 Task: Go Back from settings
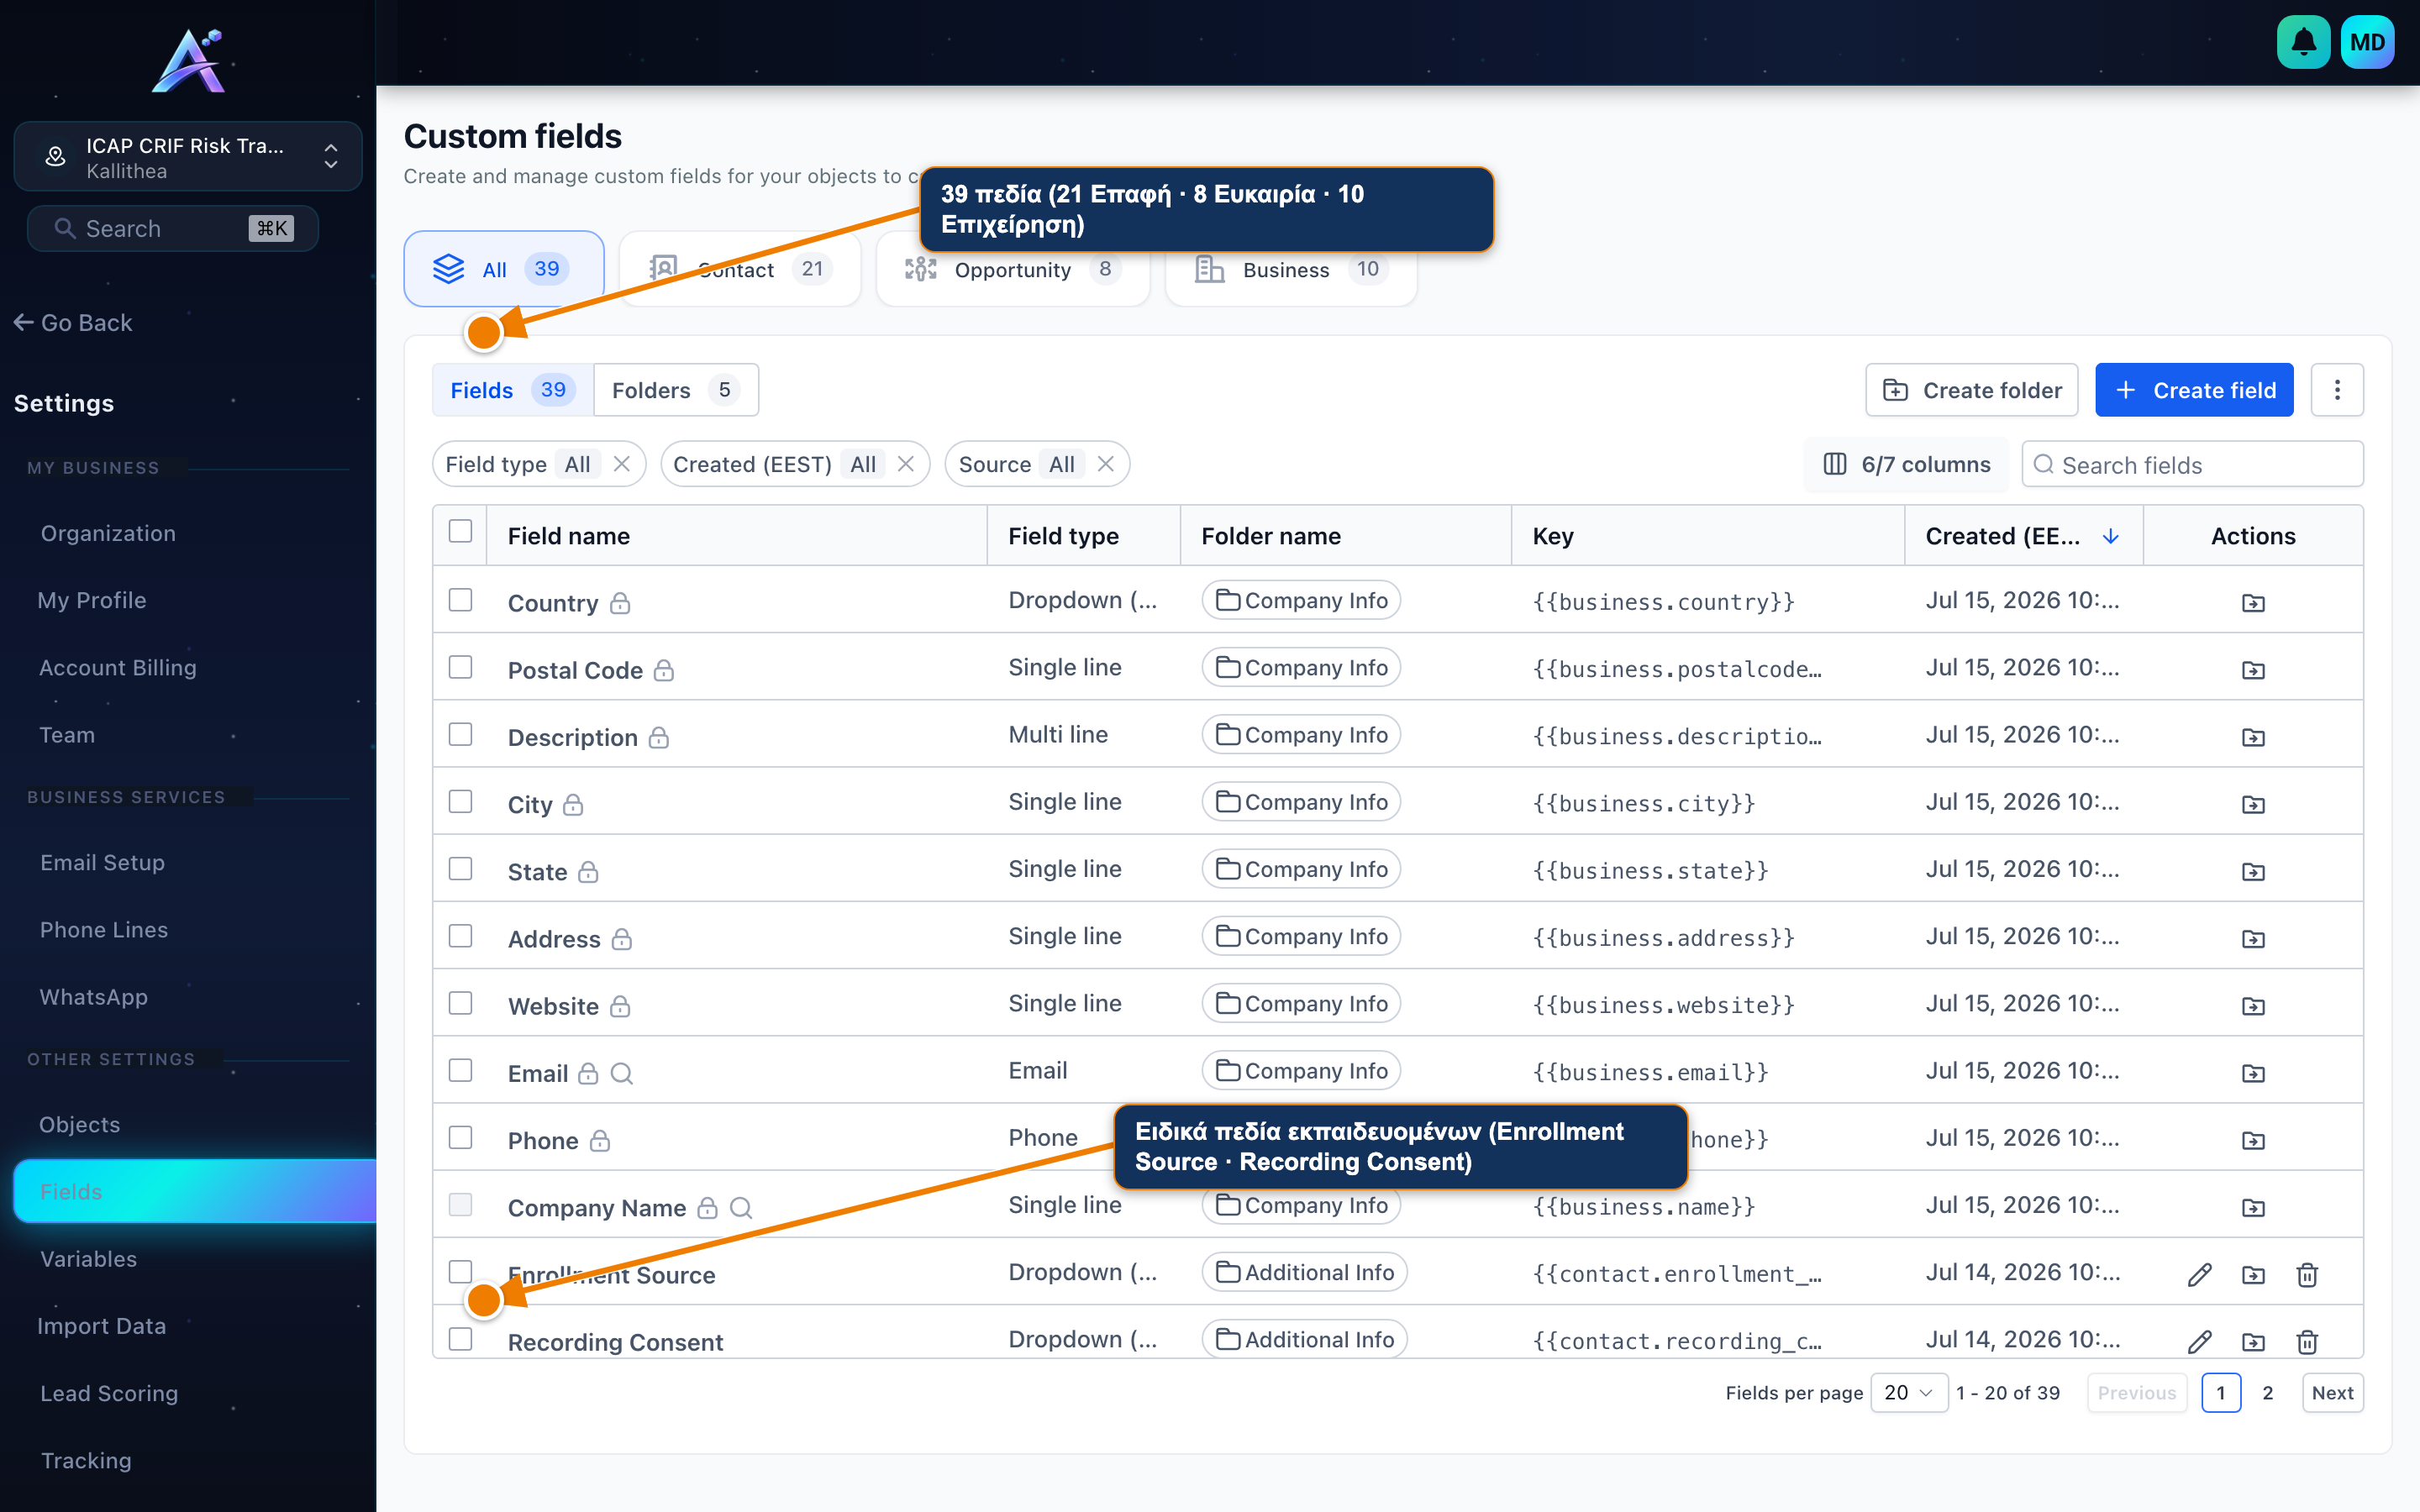coord(73,322)
